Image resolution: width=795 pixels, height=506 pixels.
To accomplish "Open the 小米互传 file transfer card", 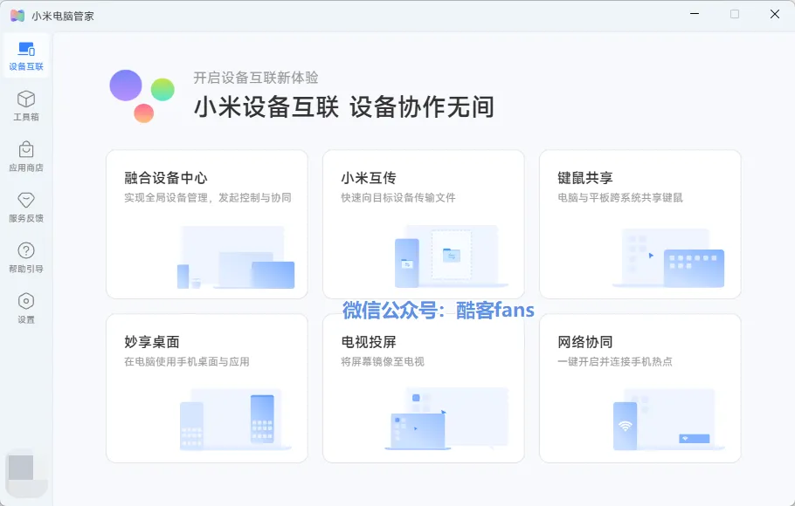I will point(424,224).
